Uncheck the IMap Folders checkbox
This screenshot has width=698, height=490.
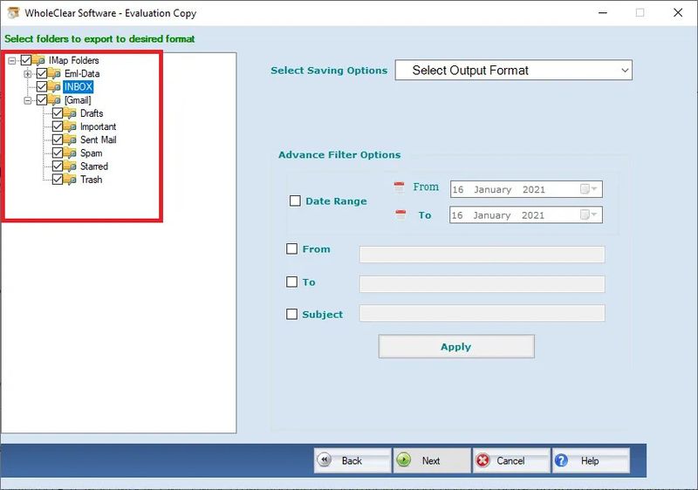tap(26, 60)
